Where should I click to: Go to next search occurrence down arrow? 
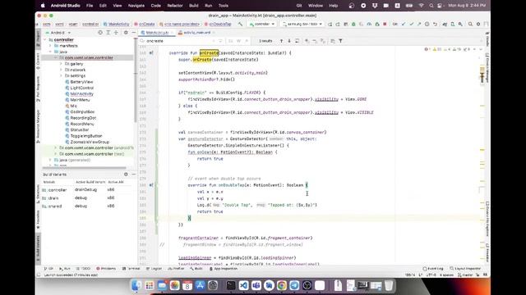click(x=289, y=41)
